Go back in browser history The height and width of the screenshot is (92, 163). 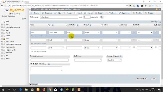[x=2, y=6]
